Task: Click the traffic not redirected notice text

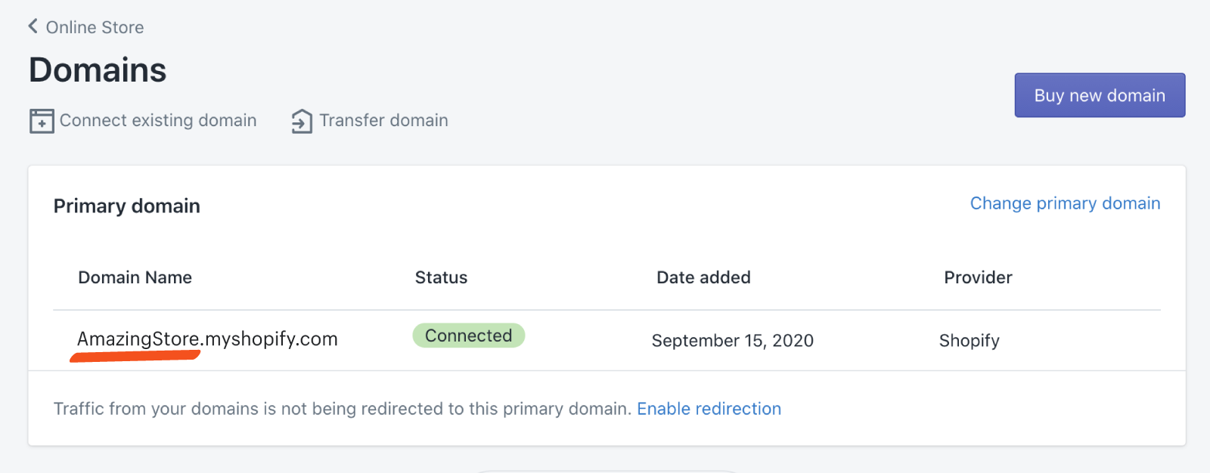Action: tap(342, 409)
